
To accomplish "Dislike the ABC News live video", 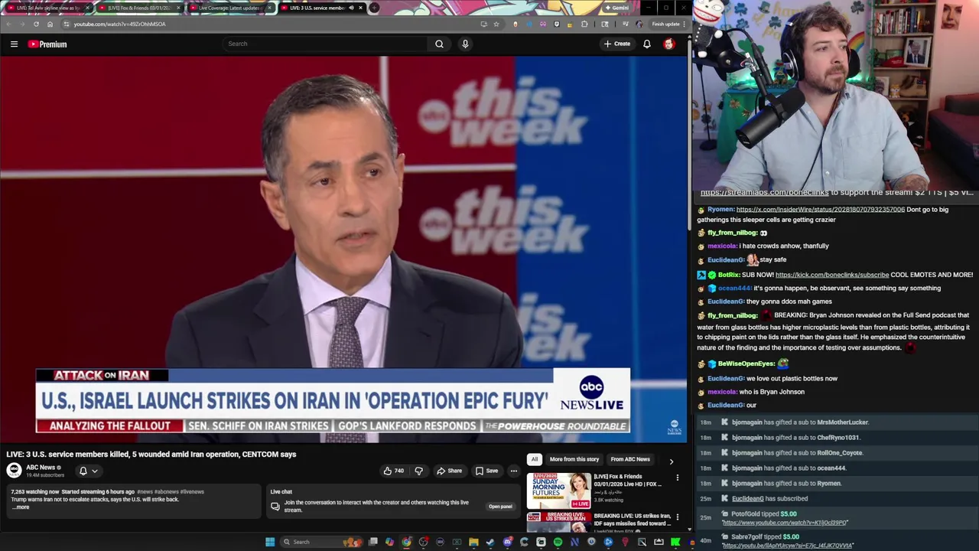I will click(x=418, y=471).
